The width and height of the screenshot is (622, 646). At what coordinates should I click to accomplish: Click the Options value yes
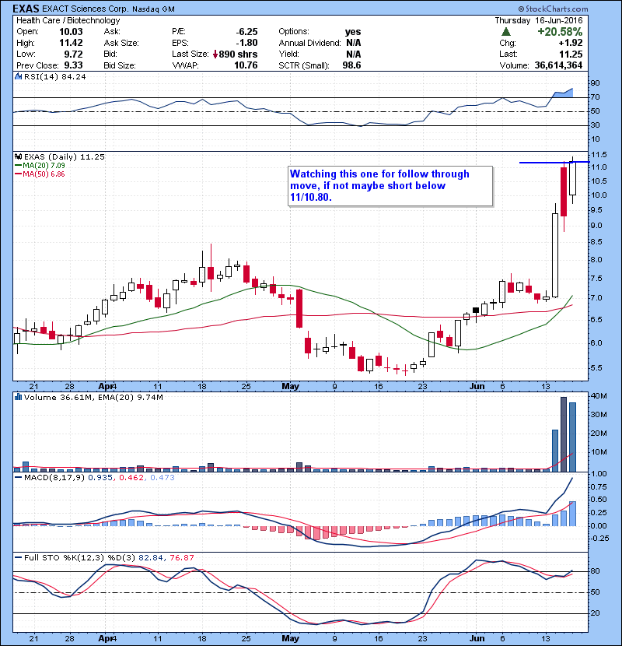(x=353, y=32)
